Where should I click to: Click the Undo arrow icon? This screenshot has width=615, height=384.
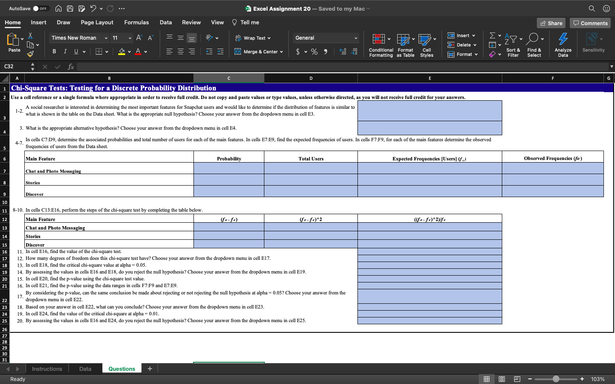pyautogui.click(x=93, y=9)
